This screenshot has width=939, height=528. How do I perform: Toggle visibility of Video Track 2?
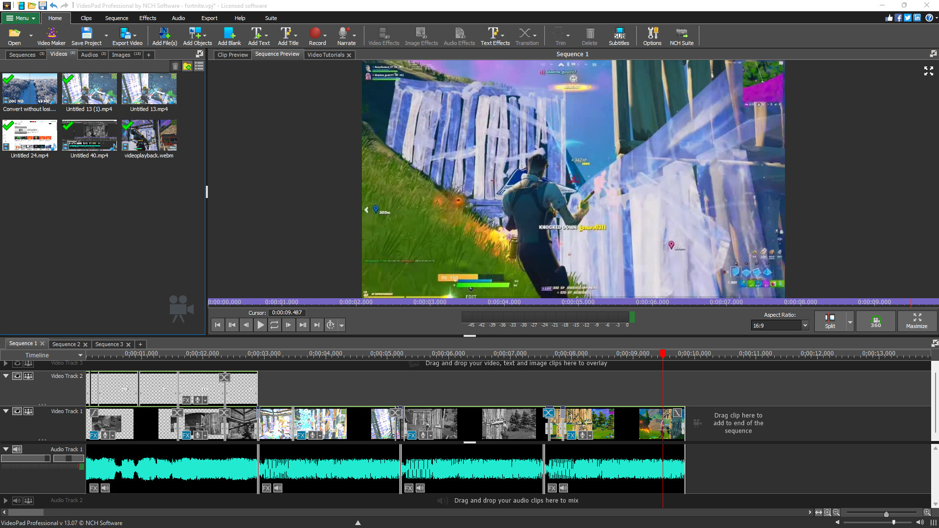coord(17,376)
